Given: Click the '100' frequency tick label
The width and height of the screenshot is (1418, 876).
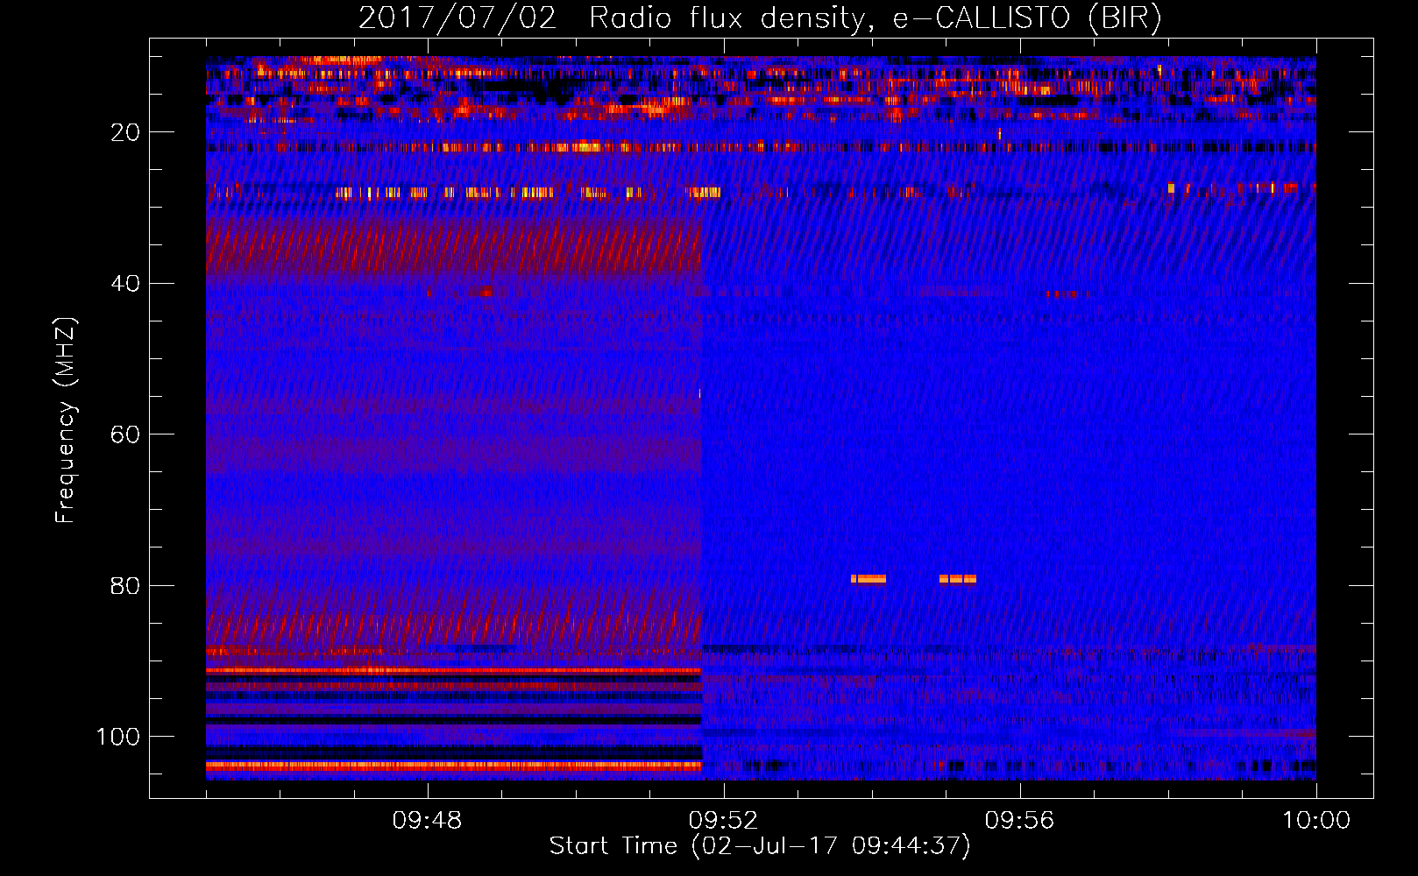Looking at the screenshot, I should 118,737.
